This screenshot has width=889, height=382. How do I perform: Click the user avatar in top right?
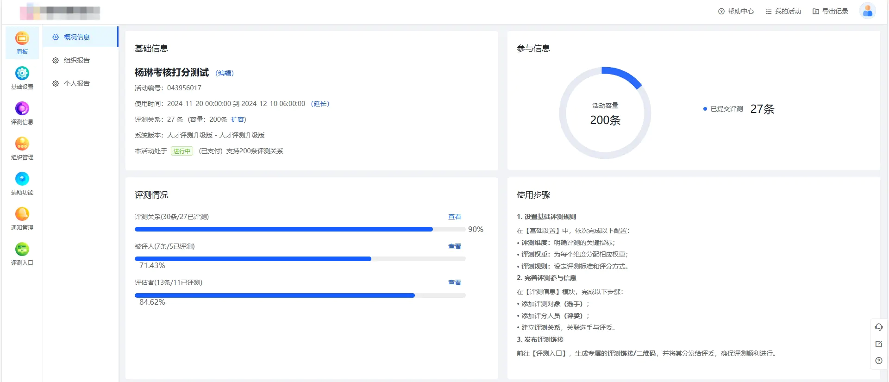(x=867, y=11)
